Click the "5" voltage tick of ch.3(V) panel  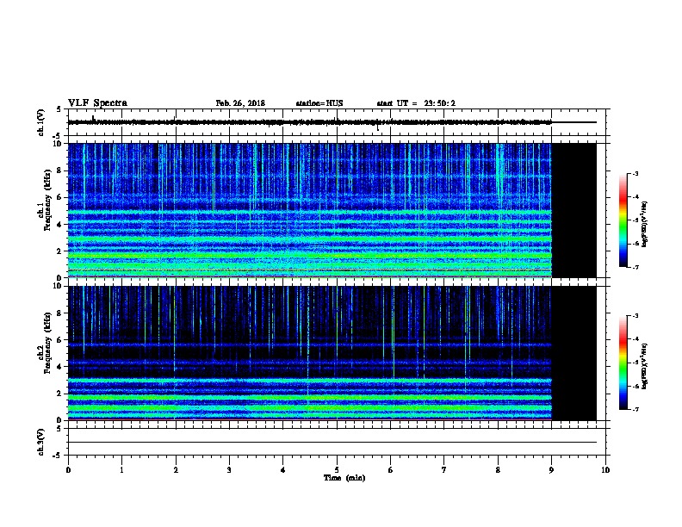[x=59, y=429]
